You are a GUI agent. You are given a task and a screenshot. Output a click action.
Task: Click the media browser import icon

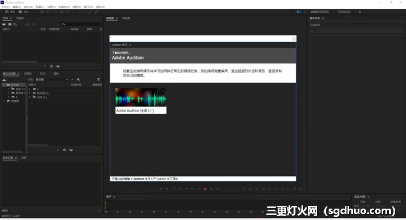pos(4,80)
